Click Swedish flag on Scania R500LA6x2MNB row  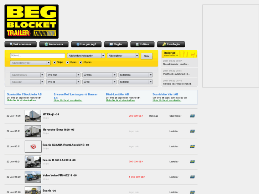192,146
